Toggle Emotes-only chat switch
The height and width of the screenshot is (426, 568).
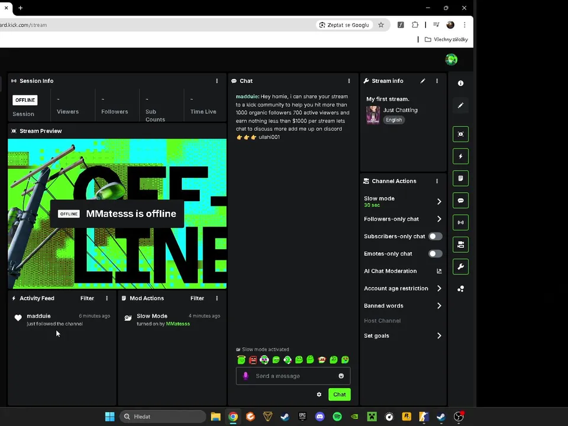(435, 254)
